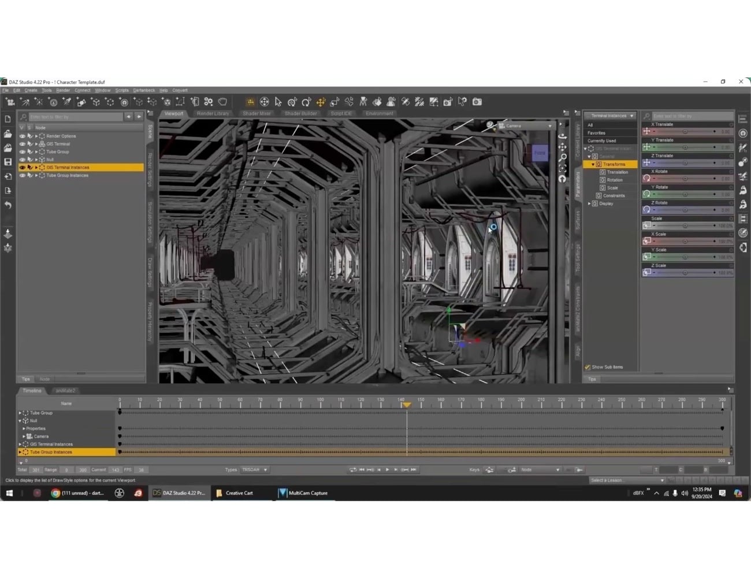Hide the Tube Group node in the Scene pane
This screenshot has width=751, height=578.
[22, 151]
